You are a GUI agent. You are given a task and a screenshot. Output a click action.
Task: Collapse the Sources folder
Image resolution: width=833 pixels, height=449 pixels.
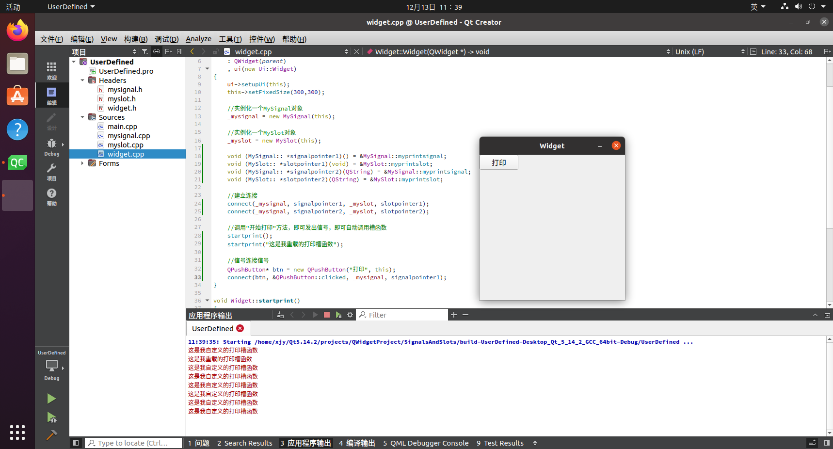pyautogui.click(x=82, y=117)
